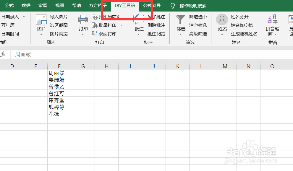
Task: Expand the 姓名 dropdown chevron
Action: coord(222,34)
